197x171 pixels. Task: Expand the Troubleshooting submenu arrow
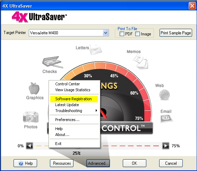pos(96,111)
